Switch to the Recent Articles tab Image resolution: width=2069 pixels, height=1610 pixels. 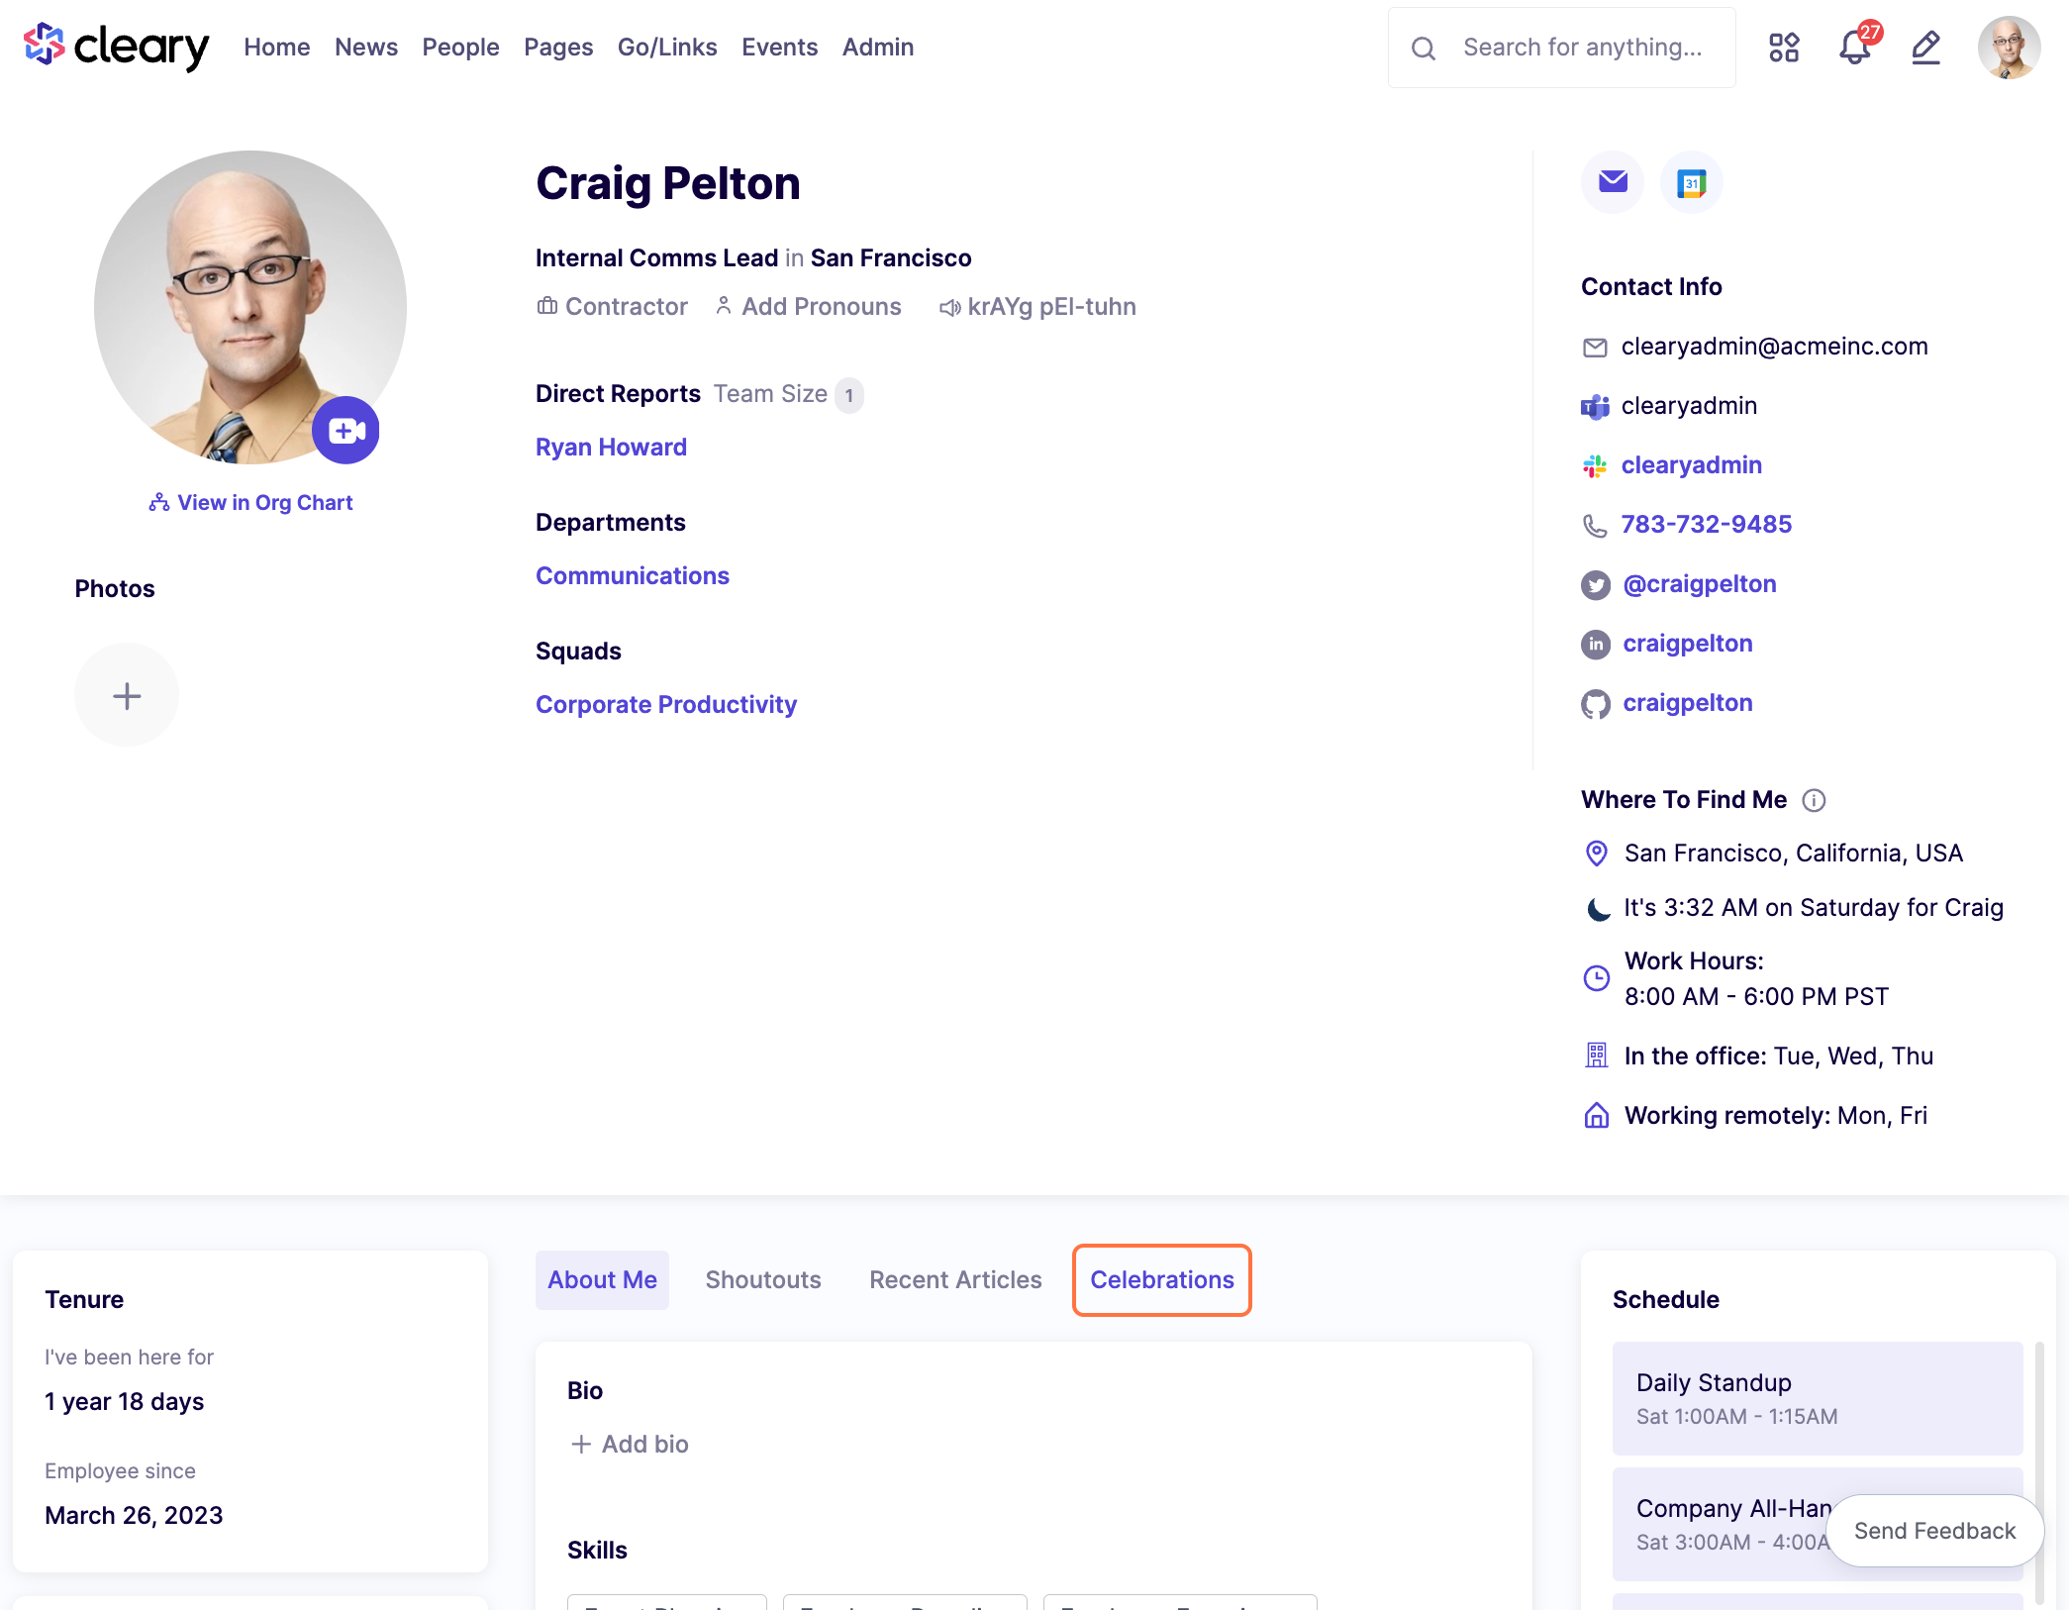pyautogui.click(x=955, y=1279)
